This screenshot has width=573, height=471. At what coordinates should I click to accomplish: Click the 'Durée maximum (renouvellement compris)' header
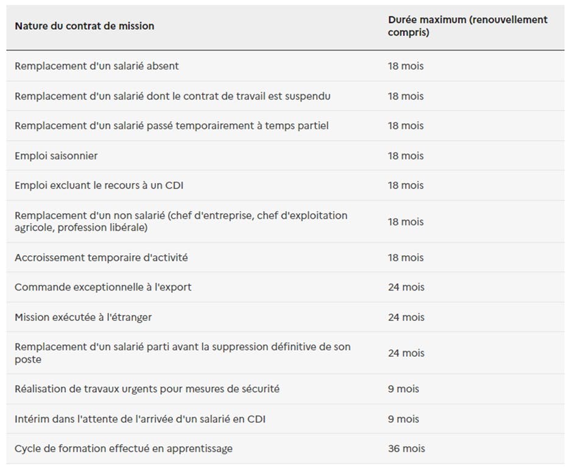click(468, 26)
